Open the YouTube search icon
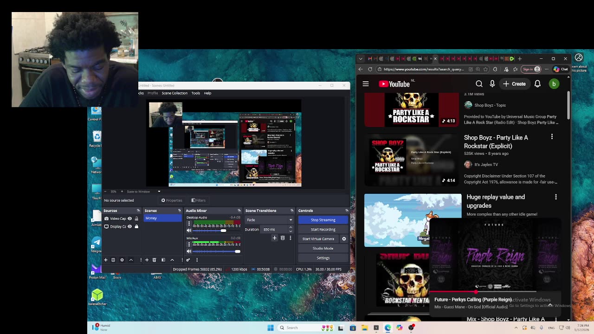The width and height of the screenshot is (594, 334). [x=479, y=84]
